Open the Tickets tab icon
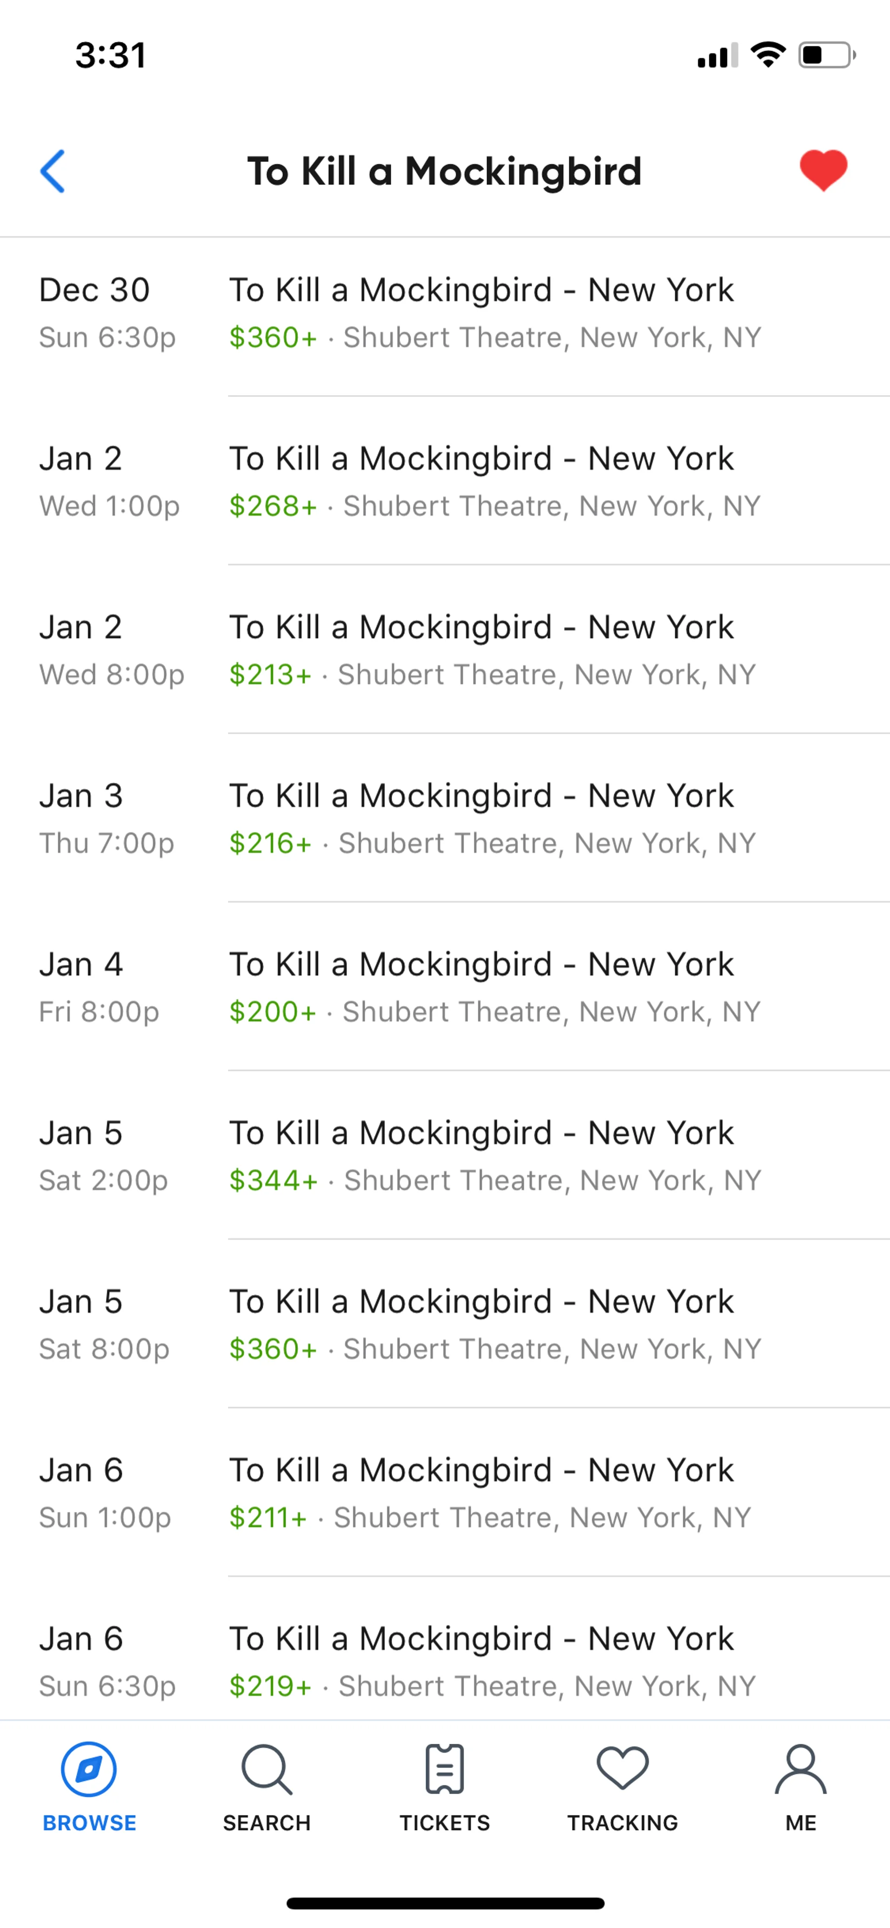The height and width of the screenshot is (1928, 890). pyautogui.click(x=444, y=1769)
